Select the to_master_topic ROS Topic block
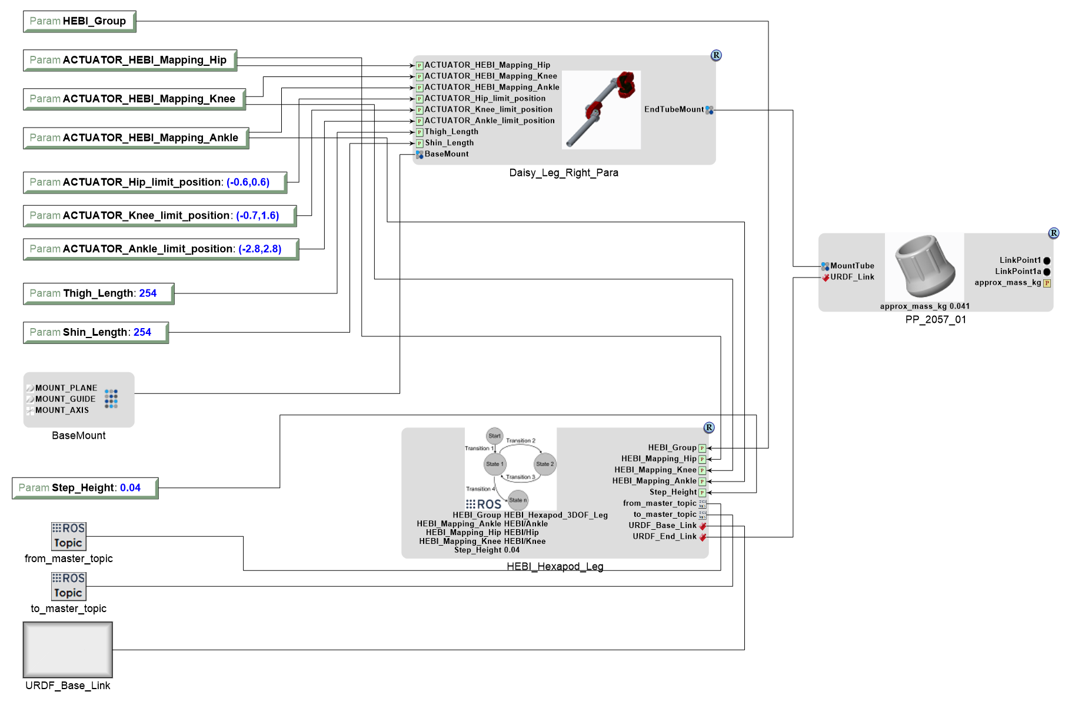Viewport: 1075px width, 705px height. click(x=68, y=586)
